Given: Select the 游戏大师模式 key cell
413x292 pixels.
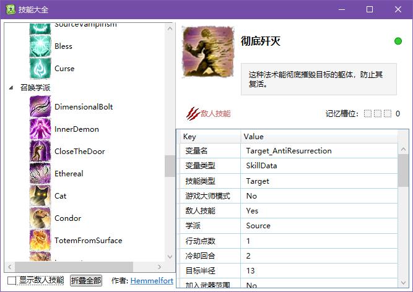Looking at the screenshot, I should [x=210, y=196].
